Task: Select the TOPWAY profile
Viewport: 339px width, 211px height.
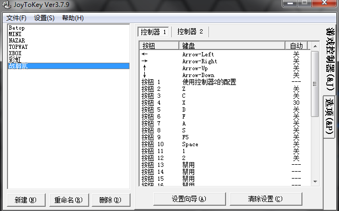Action: click(x=69, y=47)
